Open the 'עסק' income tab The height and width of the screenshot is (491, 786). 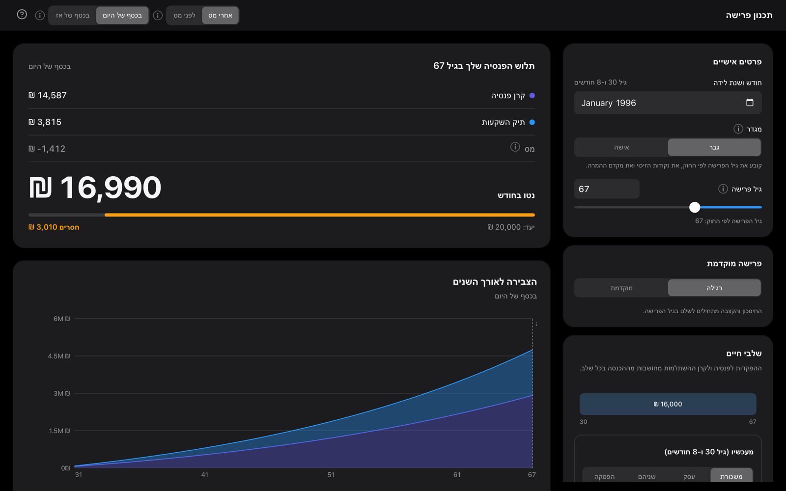click(x=689, y=476)
